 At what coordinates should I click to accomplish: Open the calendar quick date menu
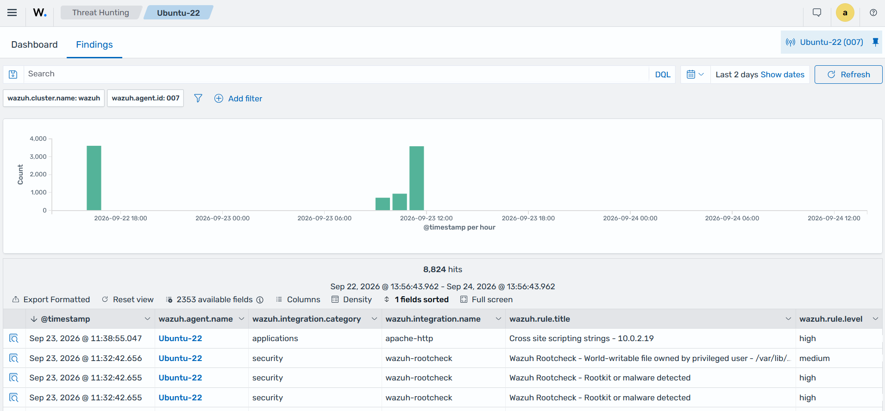(x=695, y=75)
